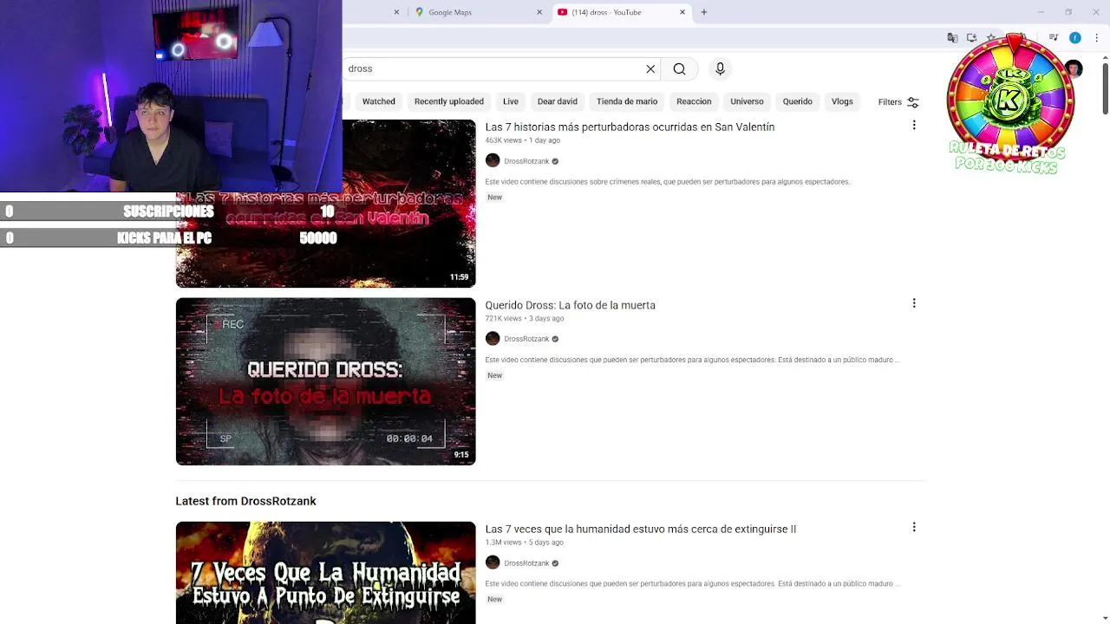
Task: Click the 721K views text
Action: 503,318
